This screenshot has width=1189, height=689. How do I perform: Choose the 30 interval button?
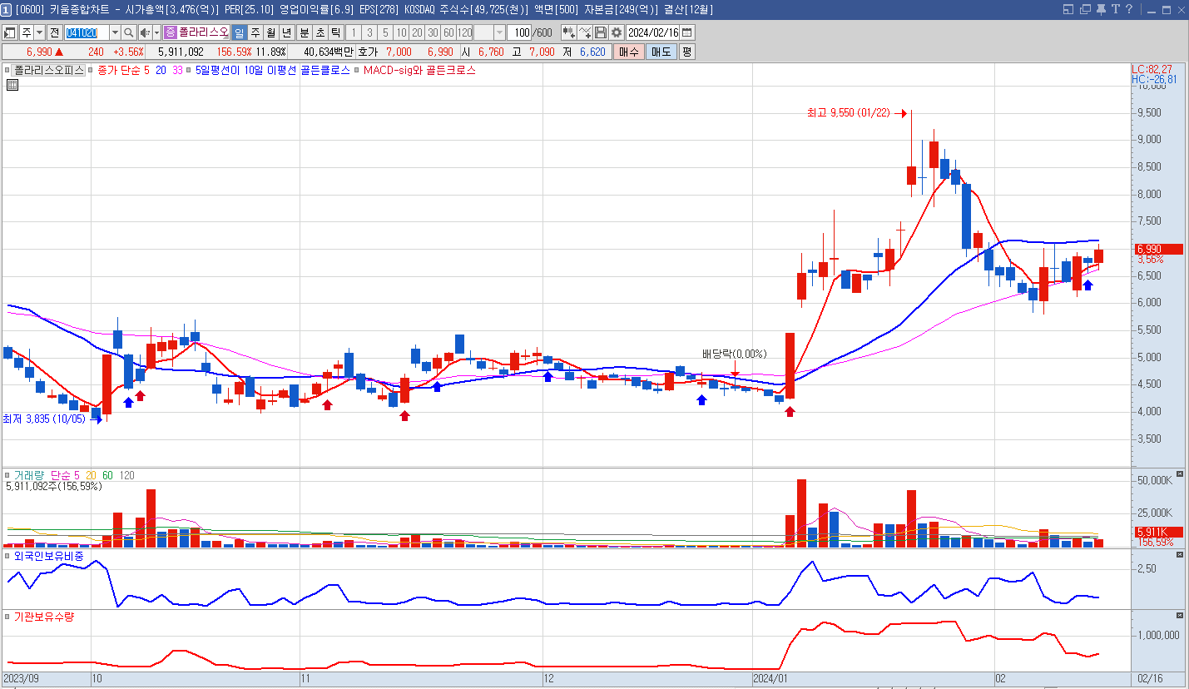coord(433,32)
